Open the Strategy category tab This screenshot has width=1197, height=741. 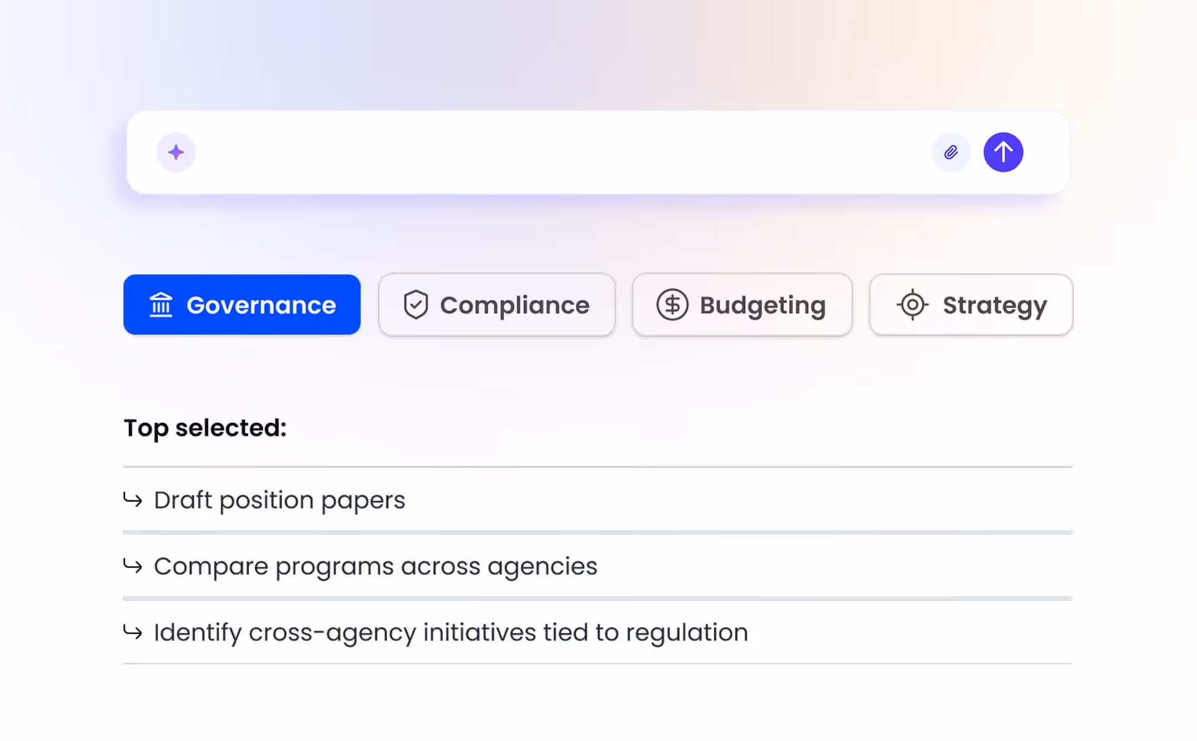coord(971,305)
